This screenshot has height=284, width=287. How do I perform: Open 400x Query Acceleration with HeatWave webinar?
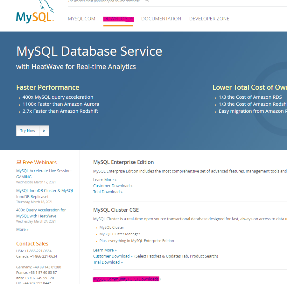click(x=41, y=213)
